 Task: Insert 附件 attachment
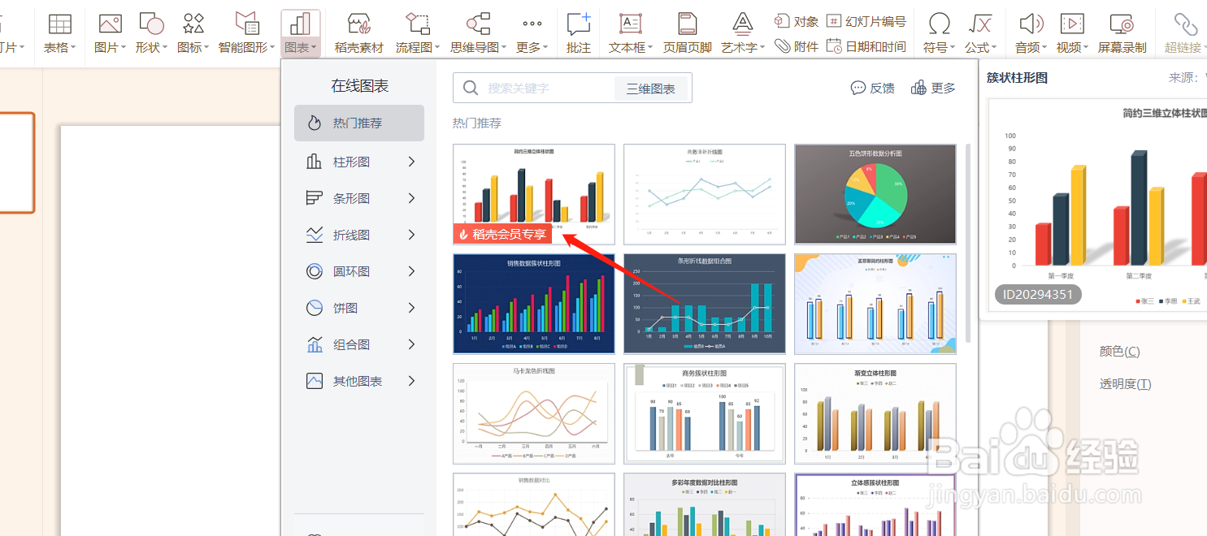point(796,46)
